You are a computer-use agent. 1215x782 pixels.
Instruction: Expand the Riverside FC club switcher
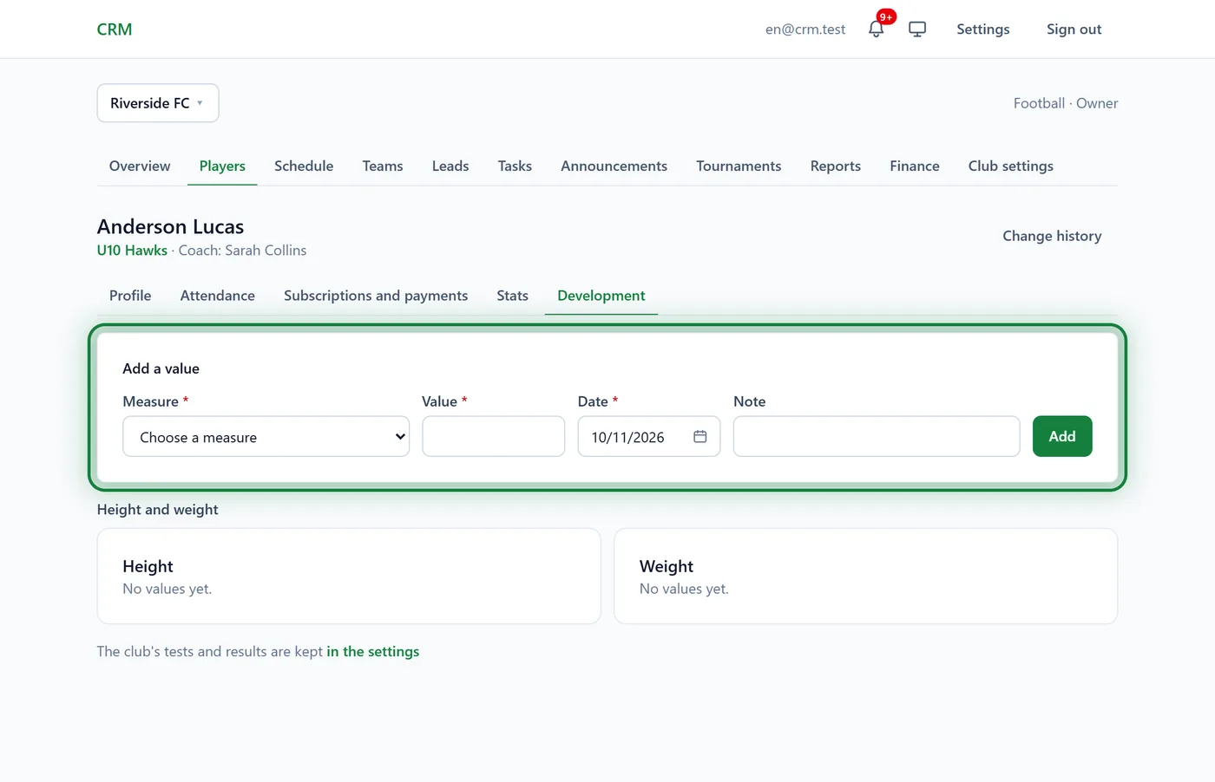[158, 103]
